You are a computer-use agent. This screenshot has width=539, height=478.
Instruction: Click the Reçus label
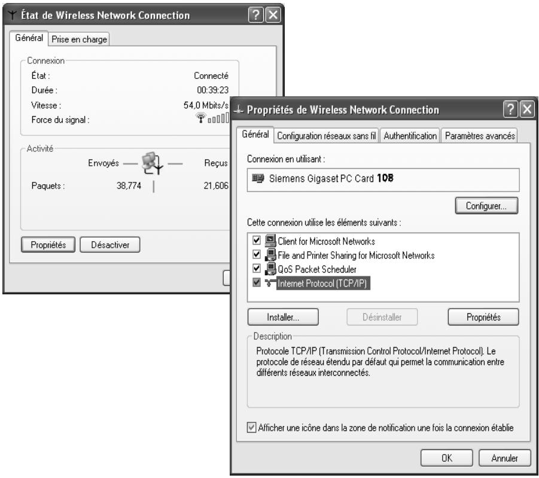coord(216,163)
